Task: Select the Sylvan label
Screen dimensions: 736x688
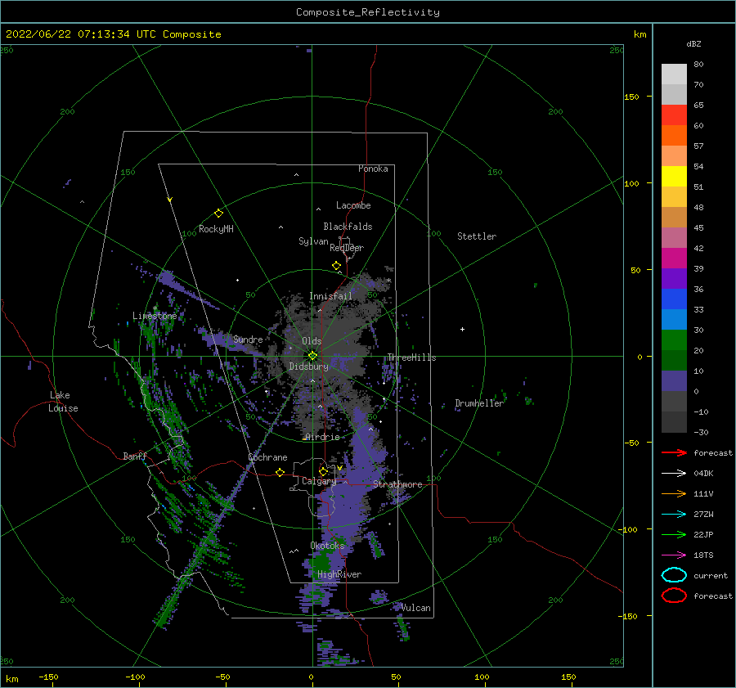Action: pyautogui.click(x=313, y=241)
